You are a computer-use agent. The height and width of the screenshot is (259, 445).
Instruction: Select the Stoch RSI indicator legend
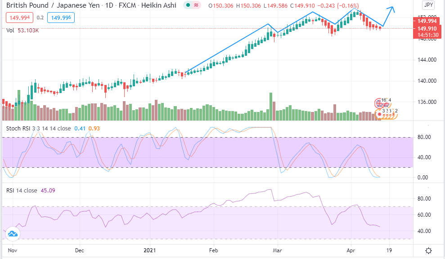click(x=38, y=128)
